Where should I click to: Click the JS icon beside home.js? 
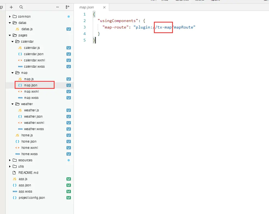[17, 135]
